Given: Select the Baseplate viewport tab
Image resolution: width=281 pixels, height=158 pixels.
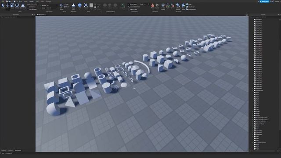Looking at the screenshot, I should pos(42,14).
